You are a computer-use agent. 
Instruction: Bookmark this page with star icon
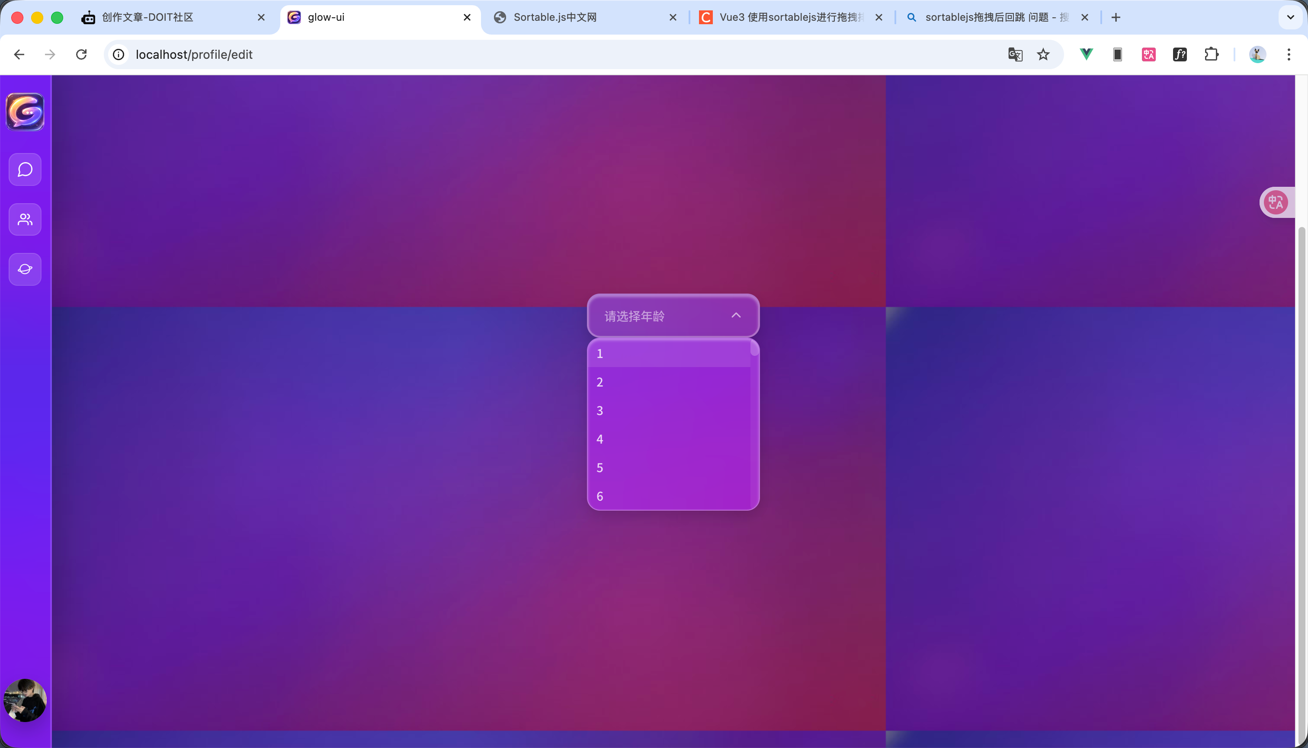(x=1043, y=54)
